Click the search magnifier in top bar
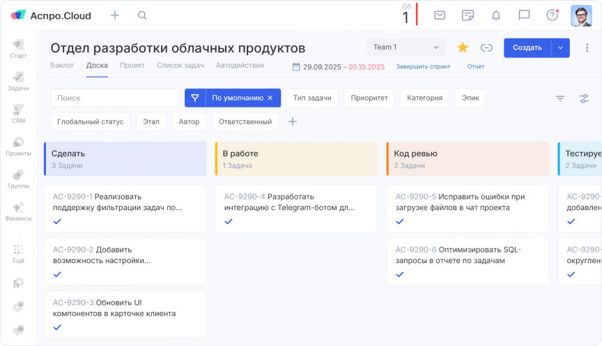 (x=142, y=15)
